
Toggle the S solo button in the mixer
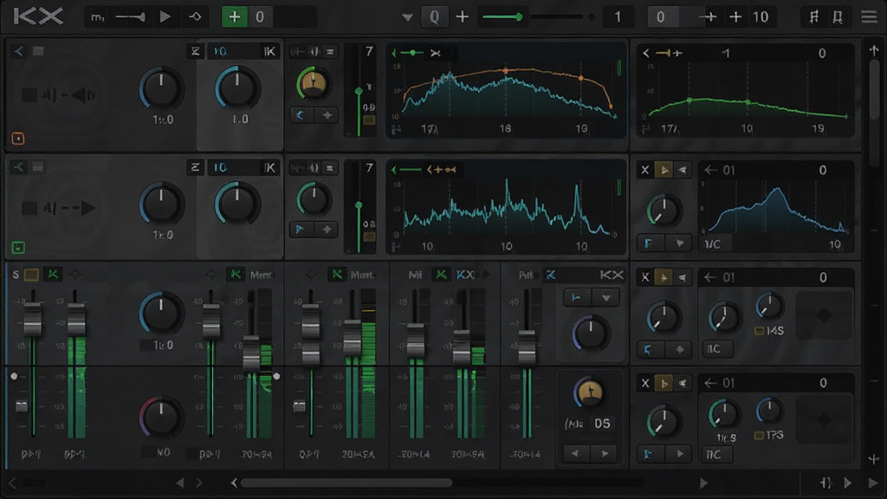coord(16,275)
